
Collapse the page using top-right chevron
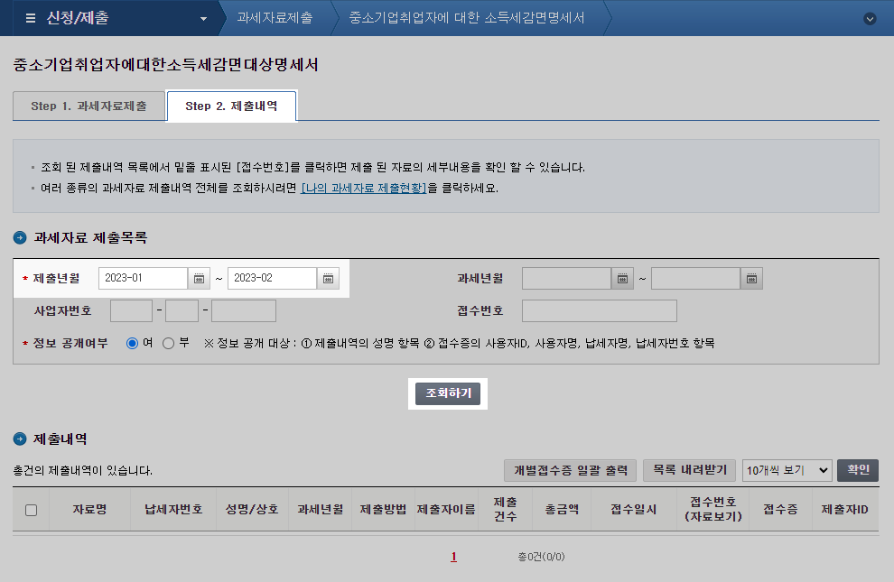[870, 18]
